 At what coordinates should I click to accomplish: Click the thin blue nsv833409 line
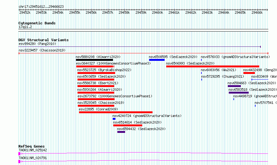click(260, 80)
